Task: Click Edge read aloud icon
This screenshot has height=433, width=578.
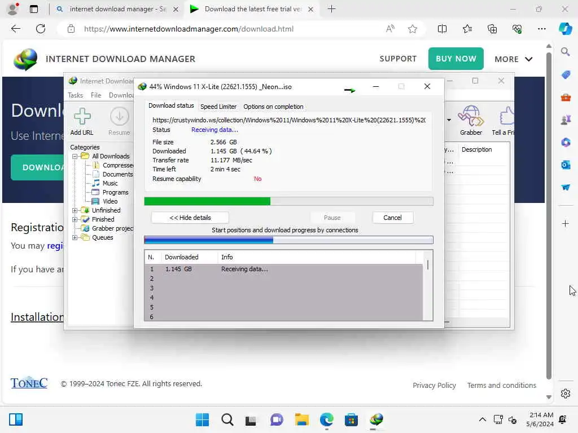Action: coord(390,29)
